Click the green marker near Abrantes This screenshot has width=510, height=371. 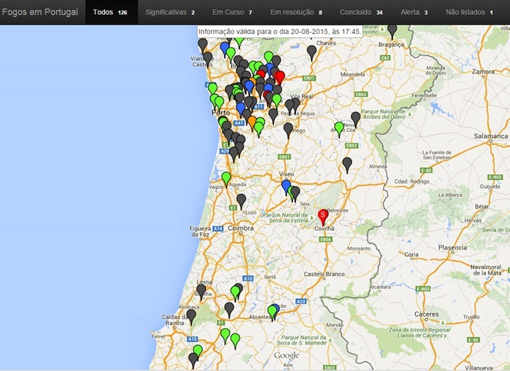coord(272,313)
